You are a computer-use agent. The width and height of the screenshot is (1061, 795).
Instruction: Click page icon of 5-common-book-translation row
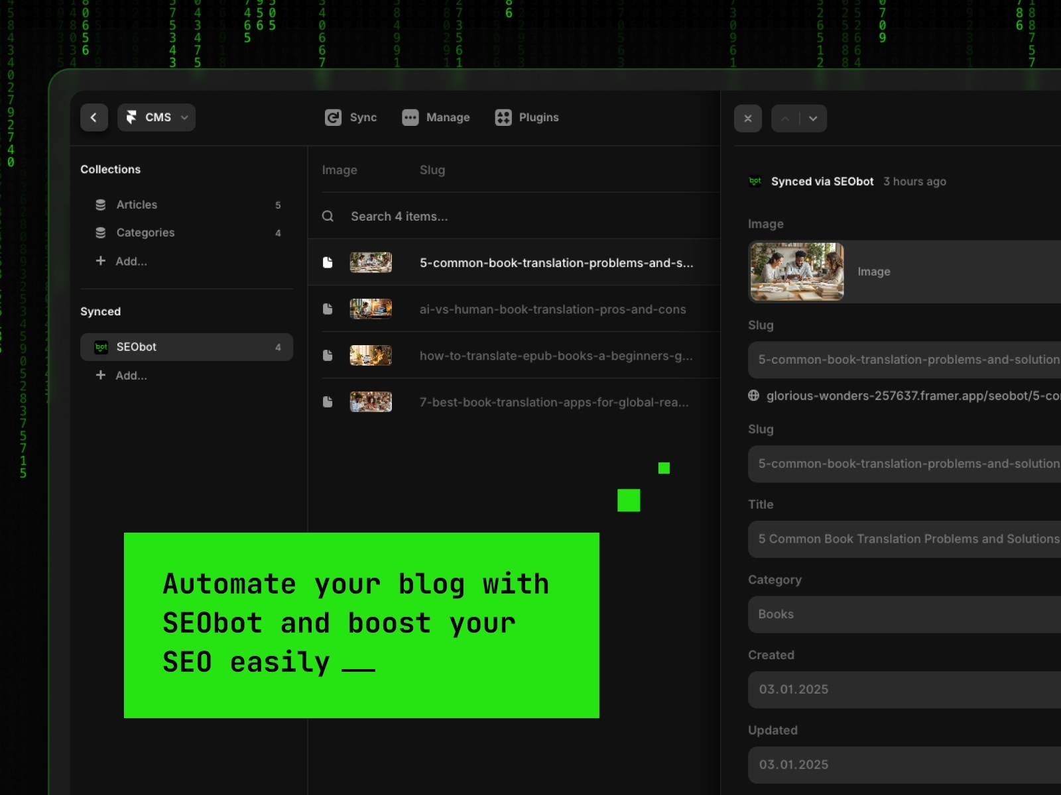[x=328, y=262]
